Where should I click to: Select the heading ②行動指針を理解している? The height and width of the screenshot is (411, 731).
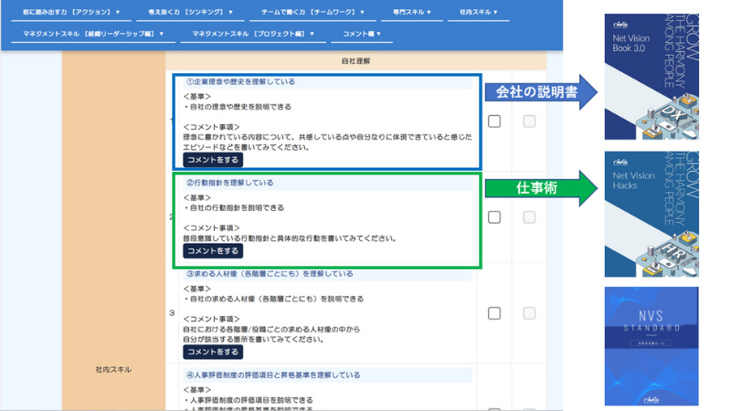230,183
